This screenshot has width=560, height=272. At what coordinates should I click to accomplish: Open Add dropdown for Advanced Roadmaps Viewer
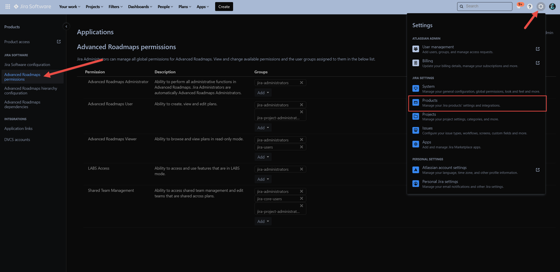click(x=263, y=157)
